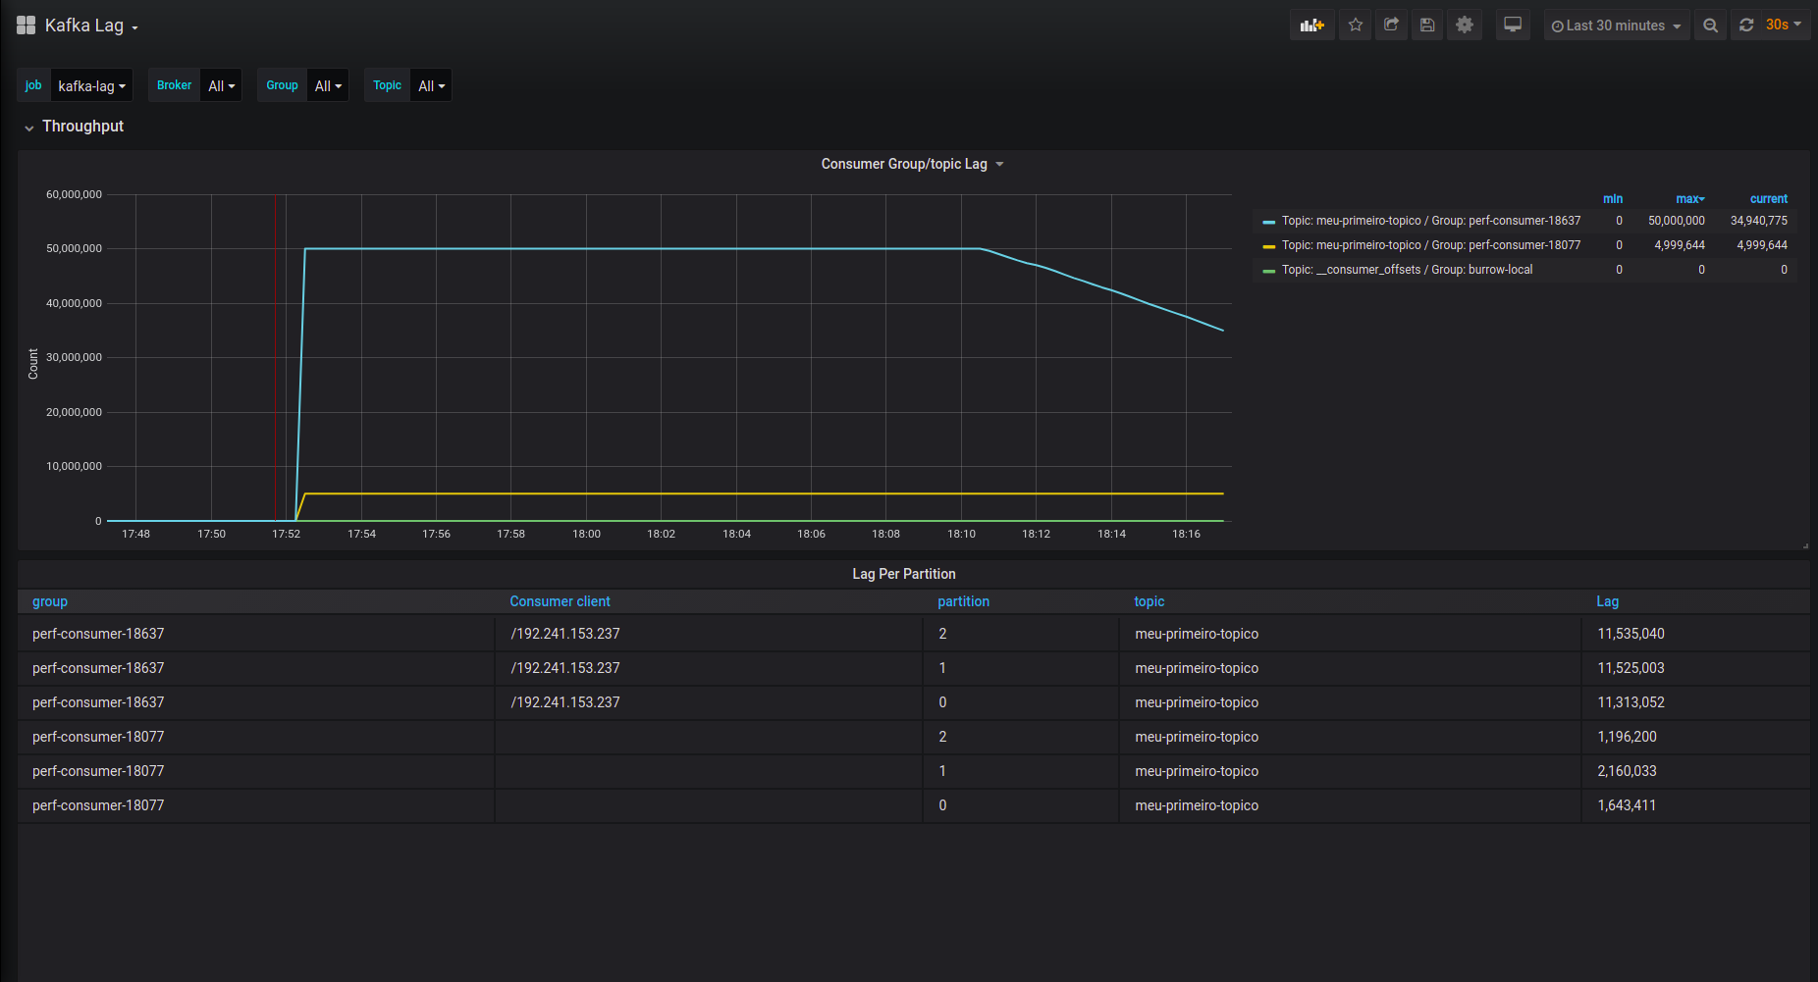Save the dashboard with disk icon
This screenshot has height=982, width=1818.
click(1427, 26)
